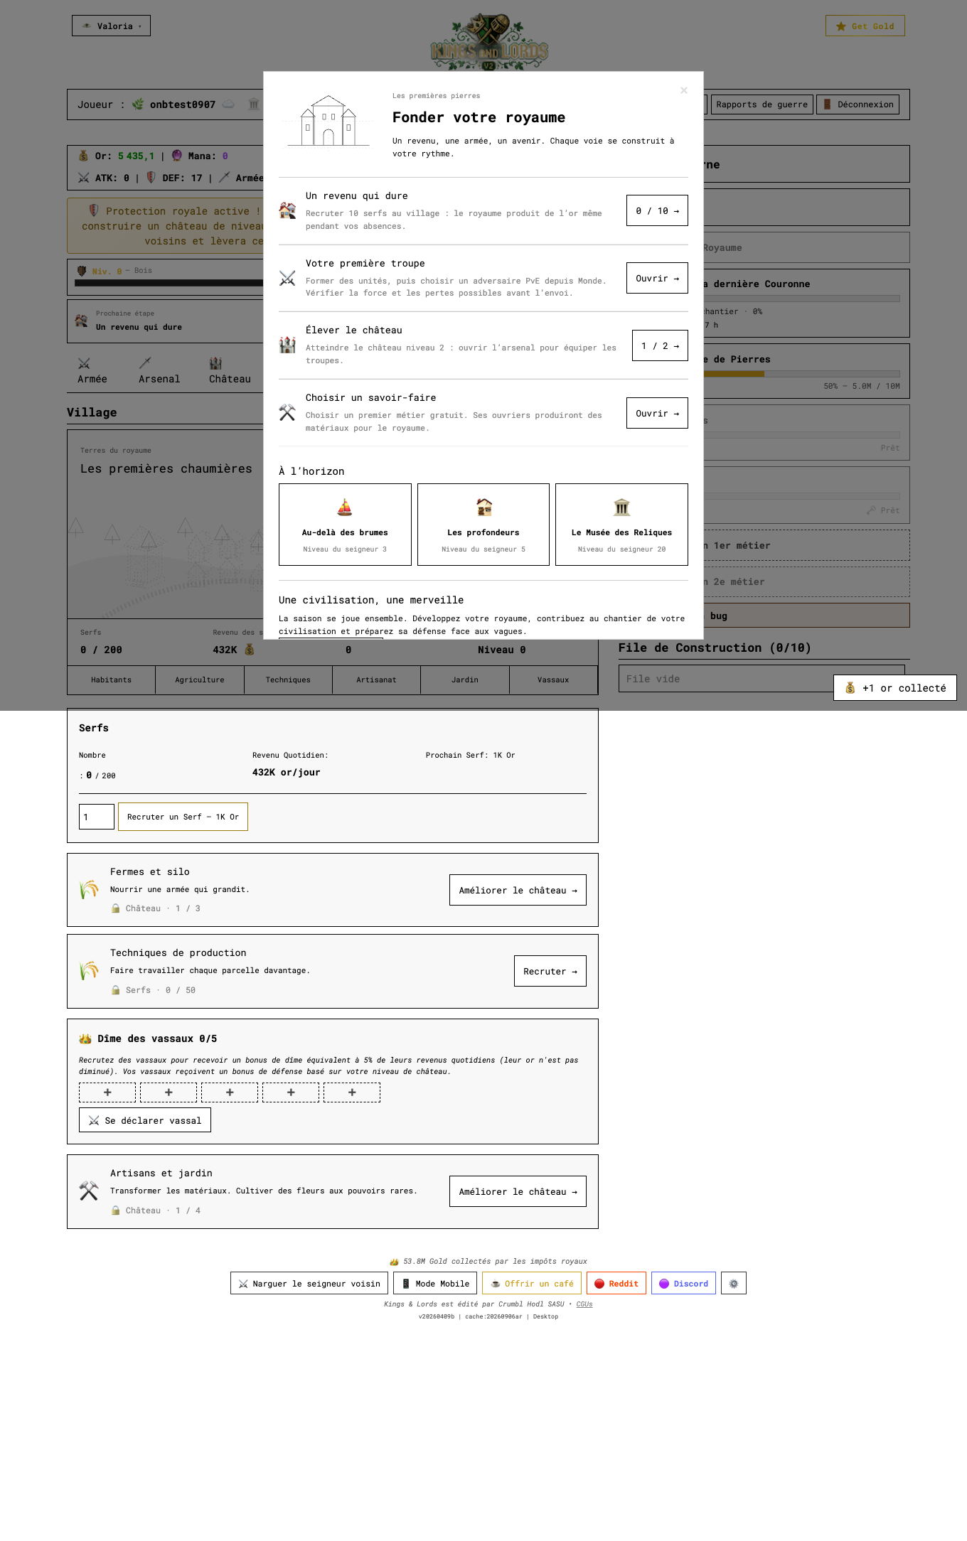Select the Au-delà des brumes card
The height and width of the screenshot is (1541, 967).
pyautogui.click(x=345, y=525)
